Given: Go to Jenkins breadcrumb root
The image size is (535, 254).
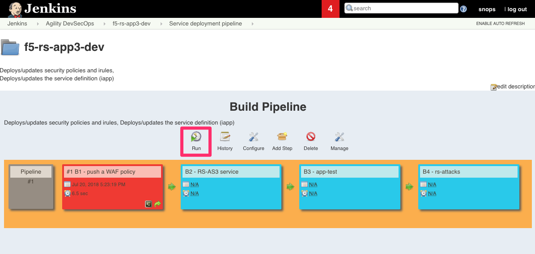Looking at the screenshot, I should [17, 24].
